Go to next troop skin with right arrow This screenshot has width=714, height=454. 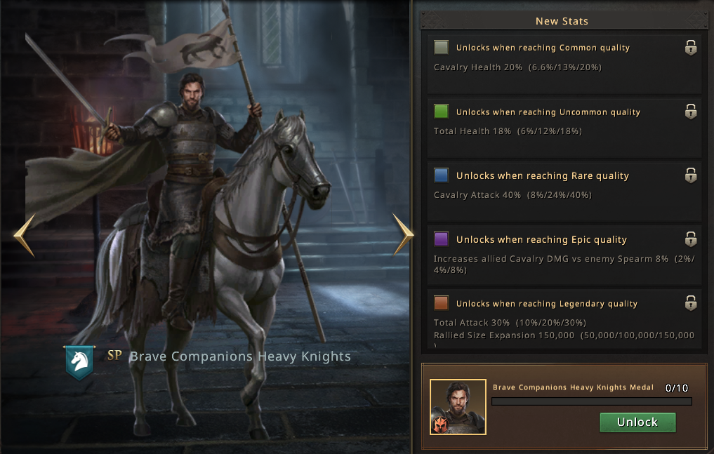tap(403, 234)
